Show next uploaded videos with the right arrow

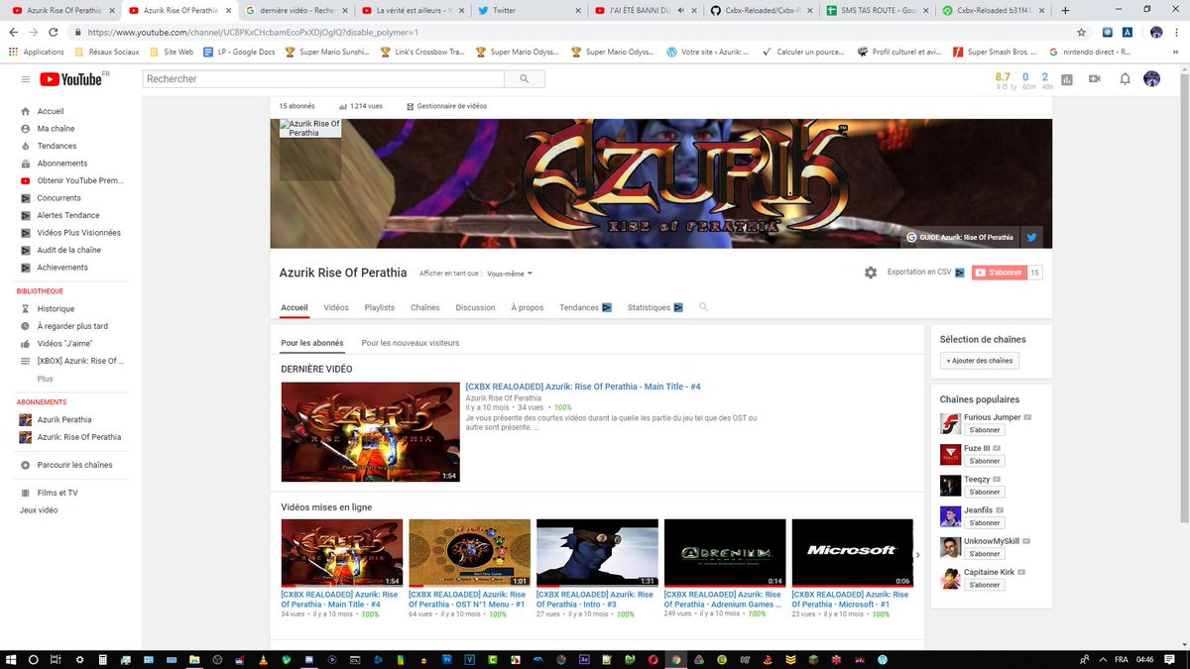[x=917, y=555]
